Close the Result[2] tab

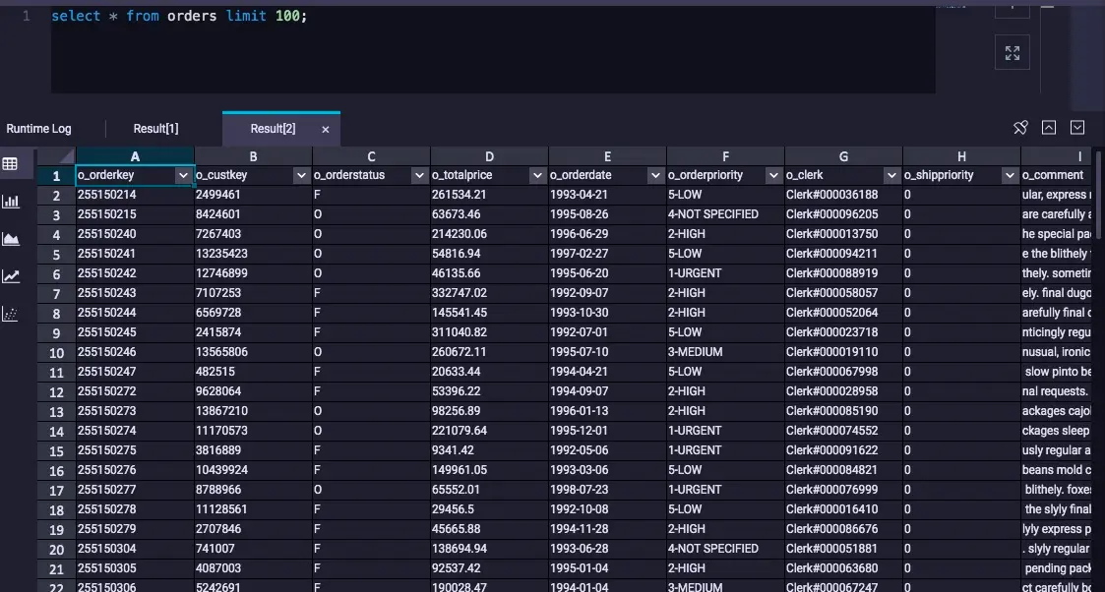coord(326,130)
